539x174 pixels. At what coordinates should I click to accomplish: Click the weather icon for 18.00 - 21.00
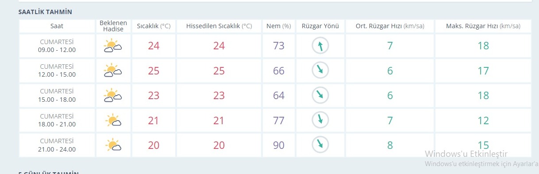click(114, 120)
